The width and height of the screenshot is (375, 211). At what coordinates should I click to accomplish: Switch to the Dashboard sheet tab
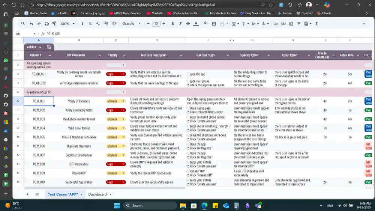pos(97,194)
